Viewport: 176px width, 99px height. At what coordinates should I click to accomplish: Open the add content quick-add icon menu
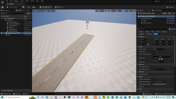pyautogui.click(x=24, y=7)
